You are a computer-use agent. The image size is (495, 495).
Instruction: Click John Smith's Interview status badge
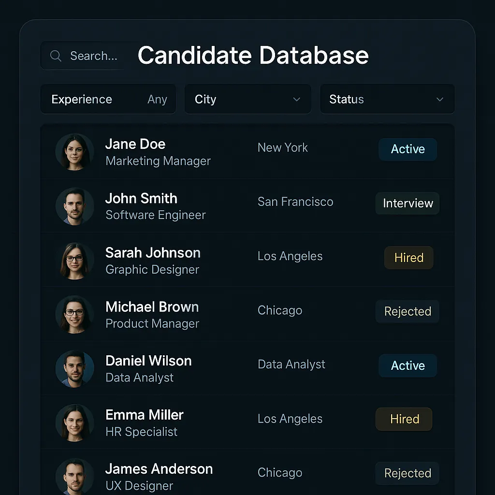[x=408, y=203]
